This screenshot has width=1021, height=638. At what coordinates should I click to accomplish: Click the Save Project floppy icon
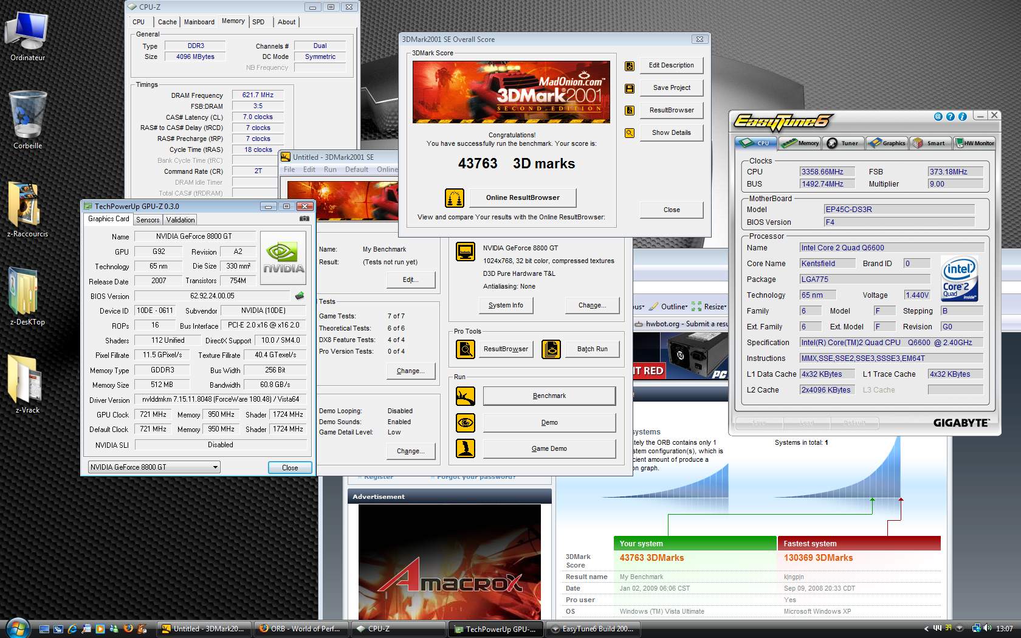tap(630, 88)
